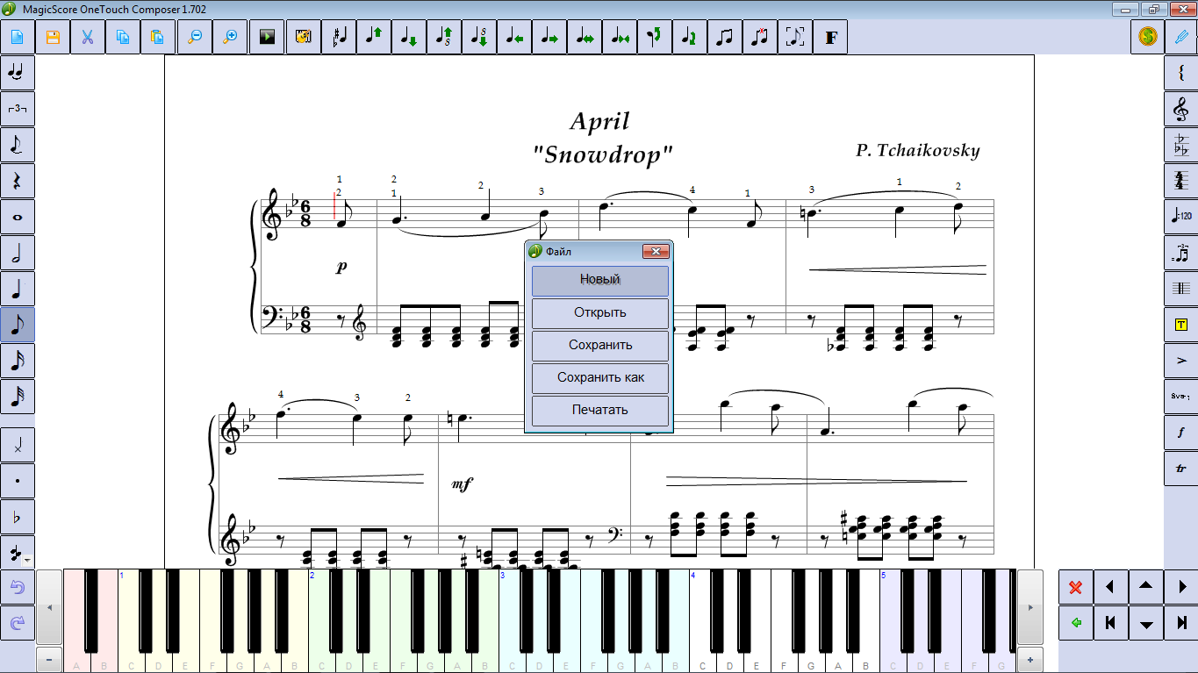Toggle the tied notes button at top left
Viewport: 1198px width, 673px height.
[x=18, y=73]
